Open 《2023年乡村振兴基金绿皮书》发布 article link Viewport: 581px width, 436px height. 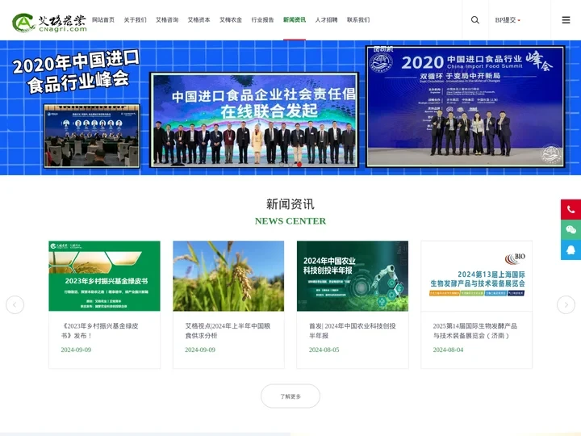[x=100, y=331]
